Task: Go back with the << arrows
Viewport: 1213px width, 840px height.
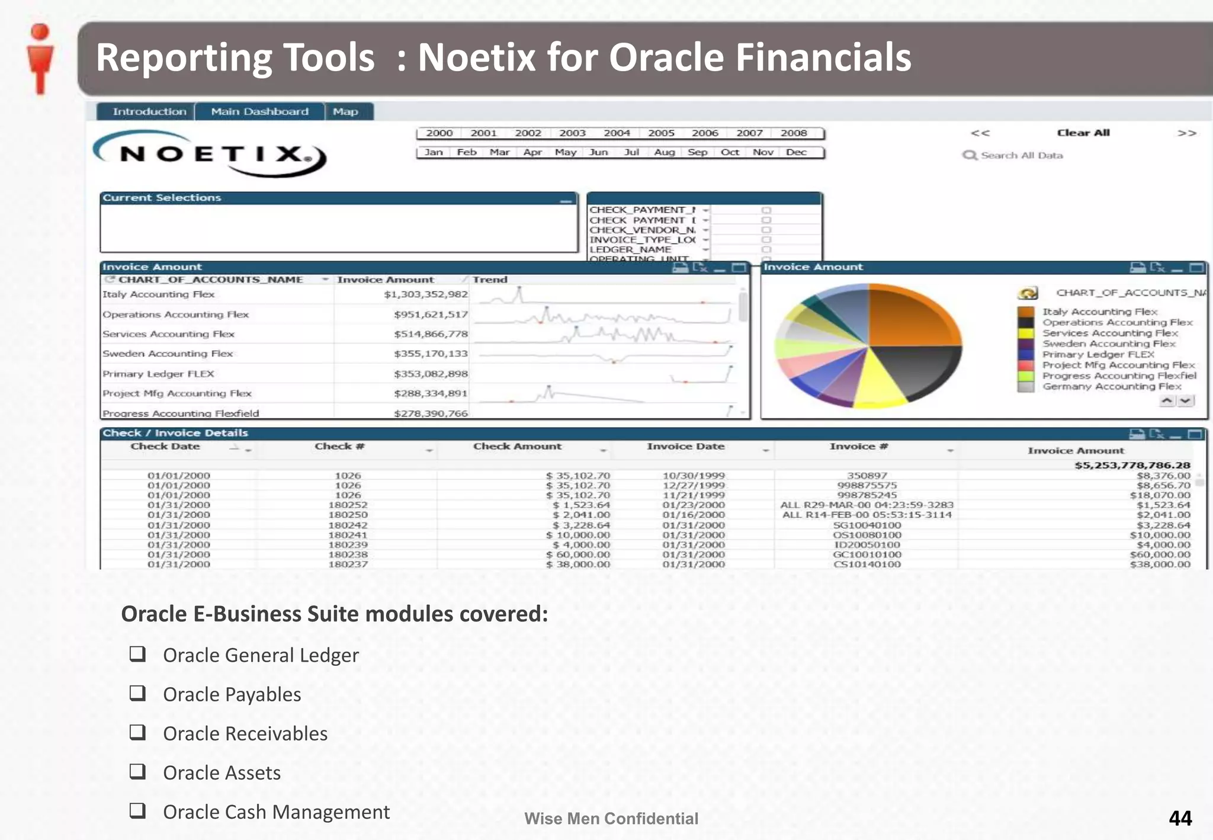Action: [980, 133]
